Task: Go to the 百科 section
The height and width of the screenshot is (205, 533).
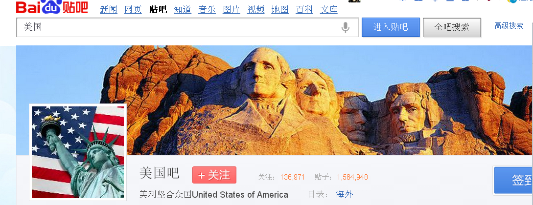Action: click(304, 9)
